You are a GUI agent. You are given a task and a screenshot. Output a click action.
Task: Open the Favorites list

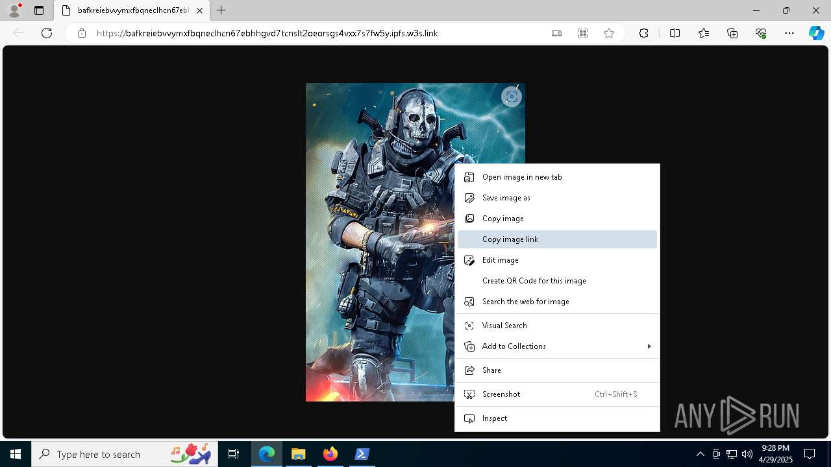704,33
